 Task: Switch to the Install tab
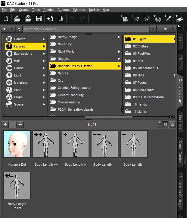[x=180, y=41]
